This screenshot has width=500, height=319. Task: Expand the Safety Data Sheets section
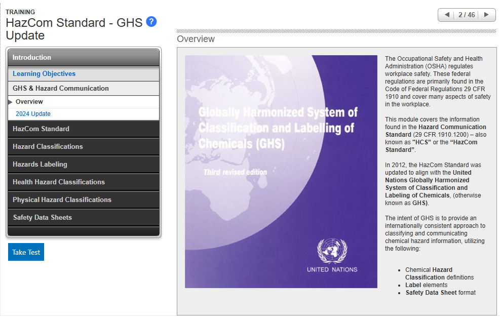tap(84, 218)
